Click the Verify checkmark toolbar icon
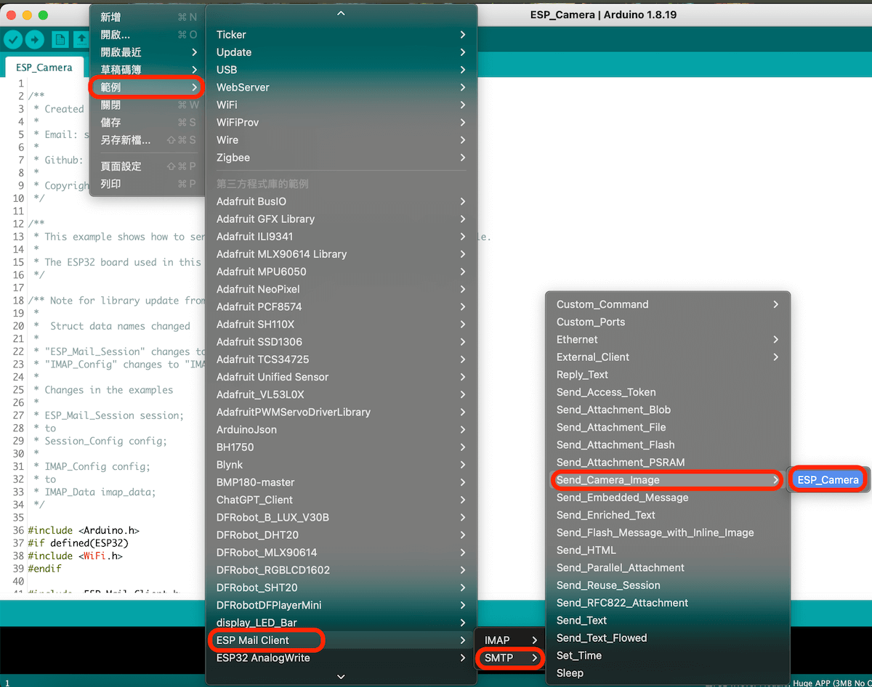The width and height of the screenshot is (872, 687). (13, 40)
